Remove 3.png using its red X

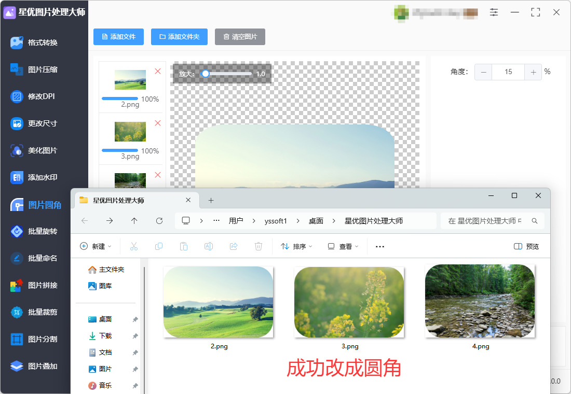click(x=158, y=123)
